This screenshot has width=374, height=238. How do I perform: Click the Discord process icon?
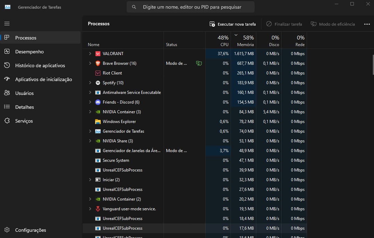(x=98, y=102)
